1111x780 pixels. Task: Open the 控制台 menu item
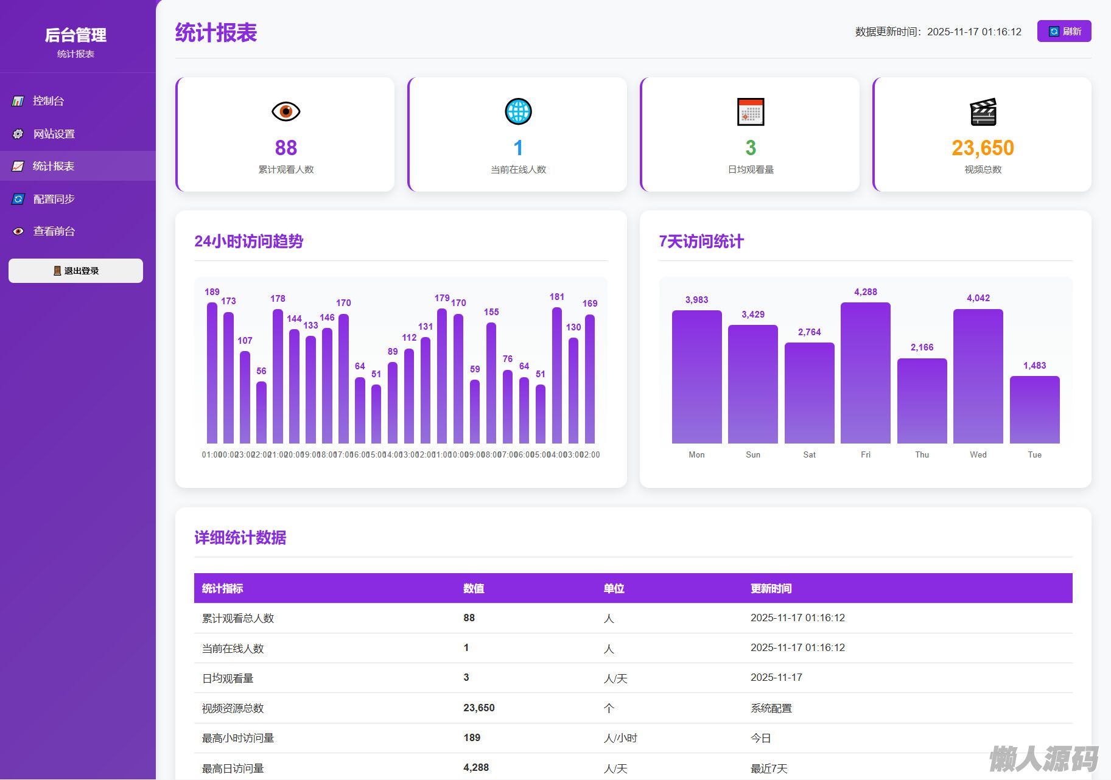pyautogui.click(x=49, y=101)
